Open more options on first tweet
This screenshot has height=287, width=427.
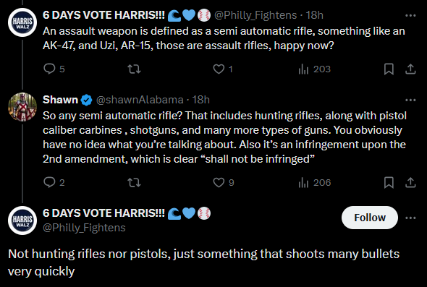pos(410,15)
